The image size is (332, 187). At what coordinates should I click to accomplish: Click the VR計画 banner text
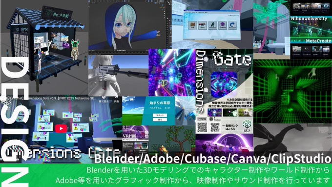(129, 136)
